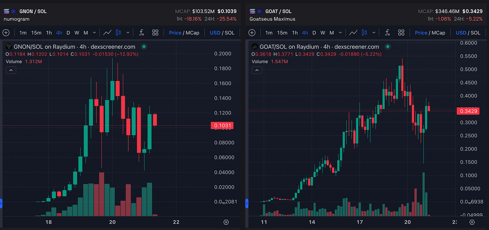The image size is (489, 230).
Task: Click GNON token avatar in chart legend
Action: (9, 47)
